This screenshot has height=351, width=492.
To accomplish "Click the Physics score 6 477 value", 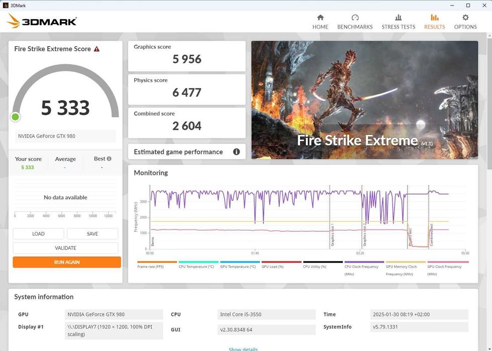I will (x=186, y=93).
